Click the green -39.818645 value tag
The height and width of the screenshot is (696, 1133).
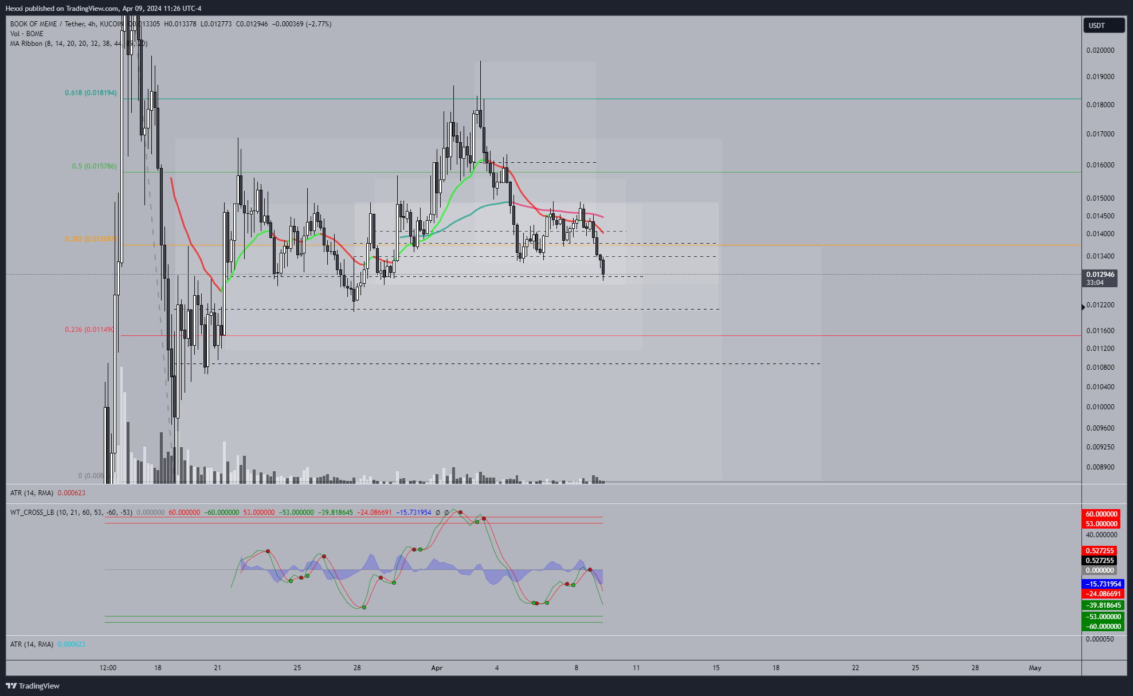pyautogui.click(x=1103, y=605)
